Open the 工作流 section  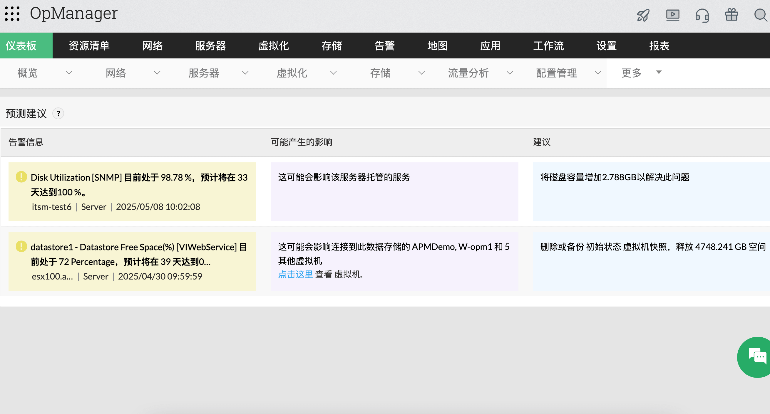(548, 46)
